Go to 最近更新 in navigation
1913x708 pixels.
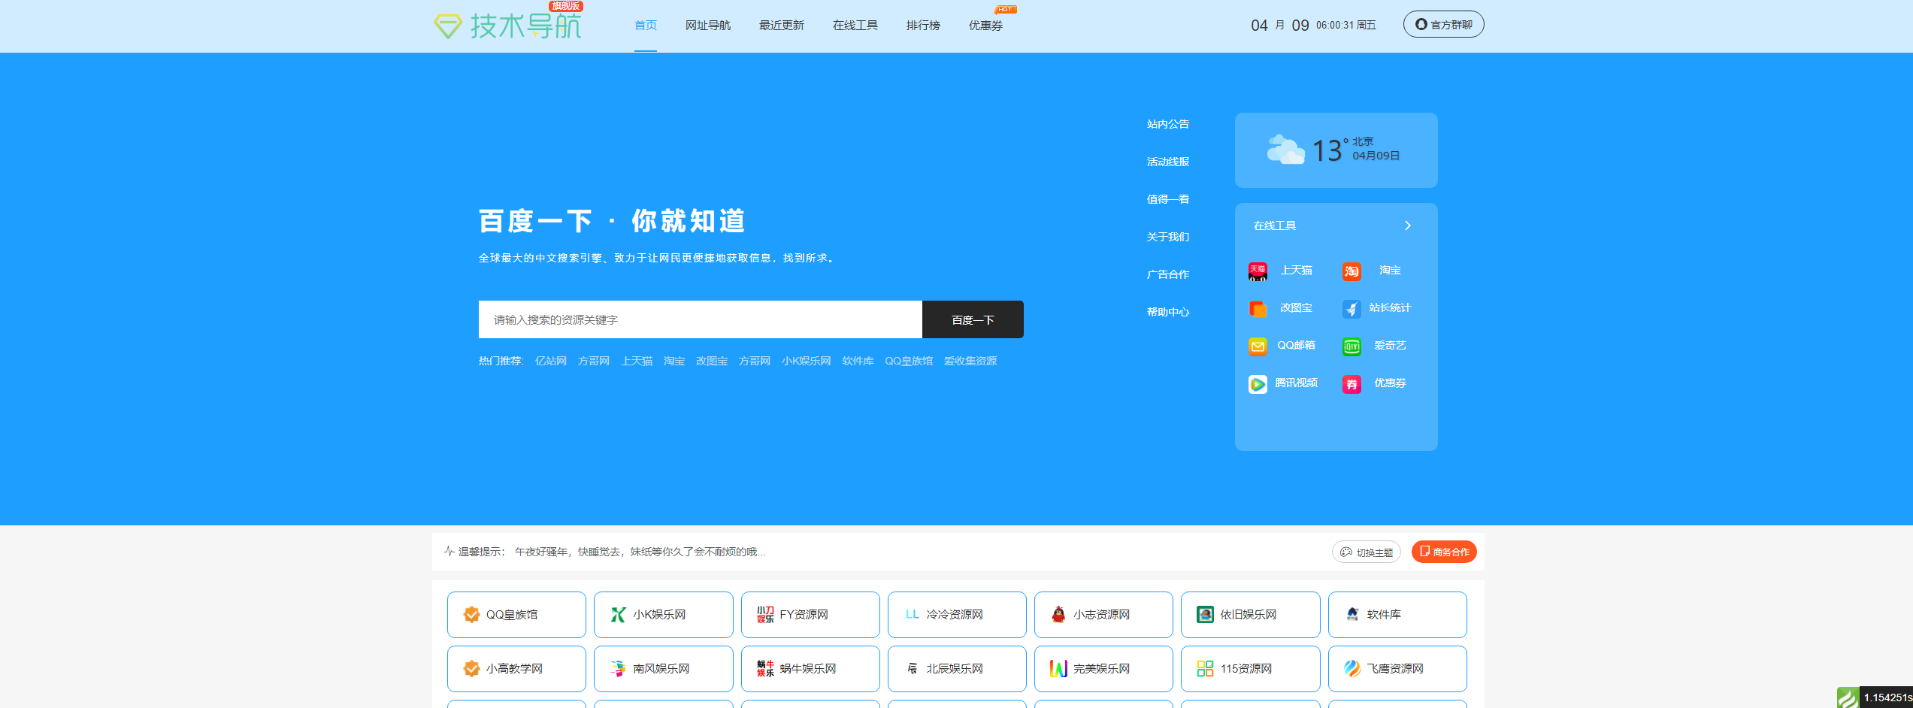[782, 26]
